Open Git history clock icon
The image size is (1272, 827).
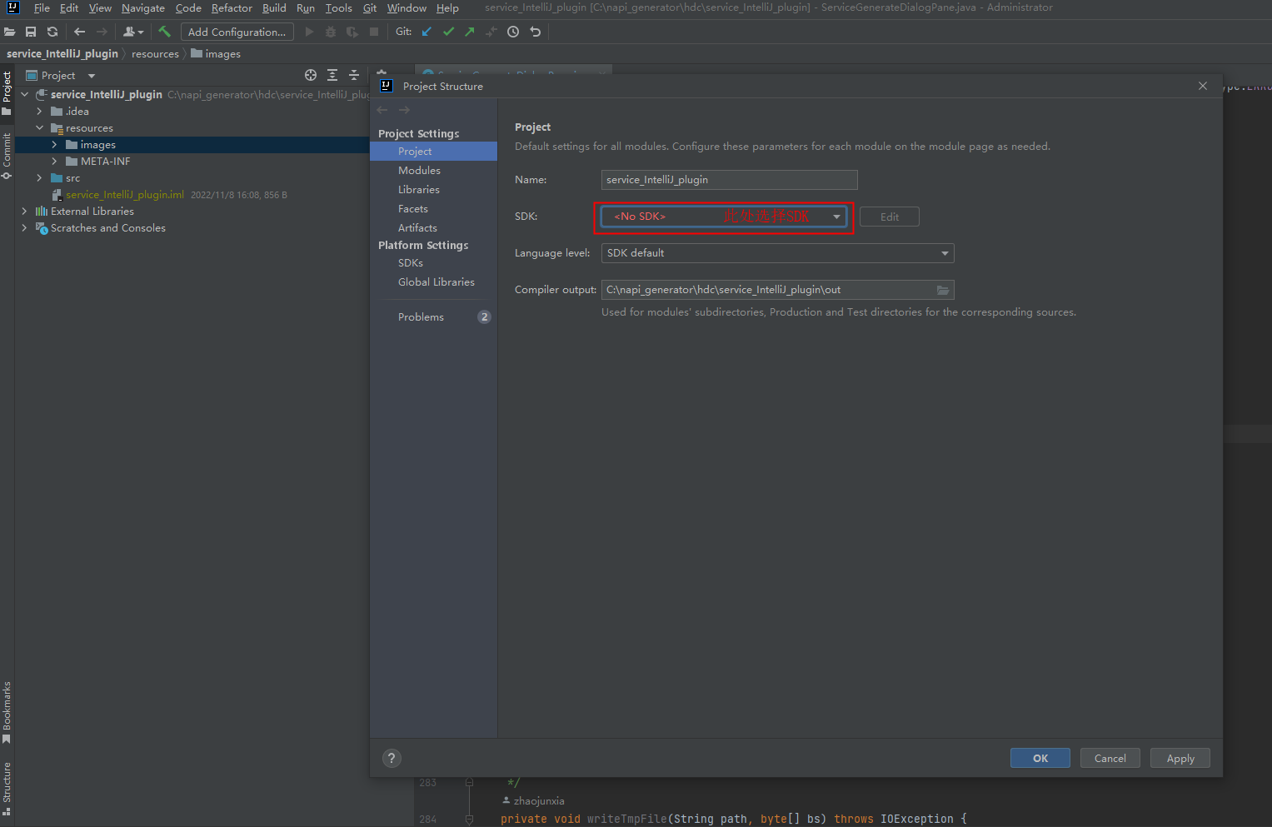coord(513,32)
